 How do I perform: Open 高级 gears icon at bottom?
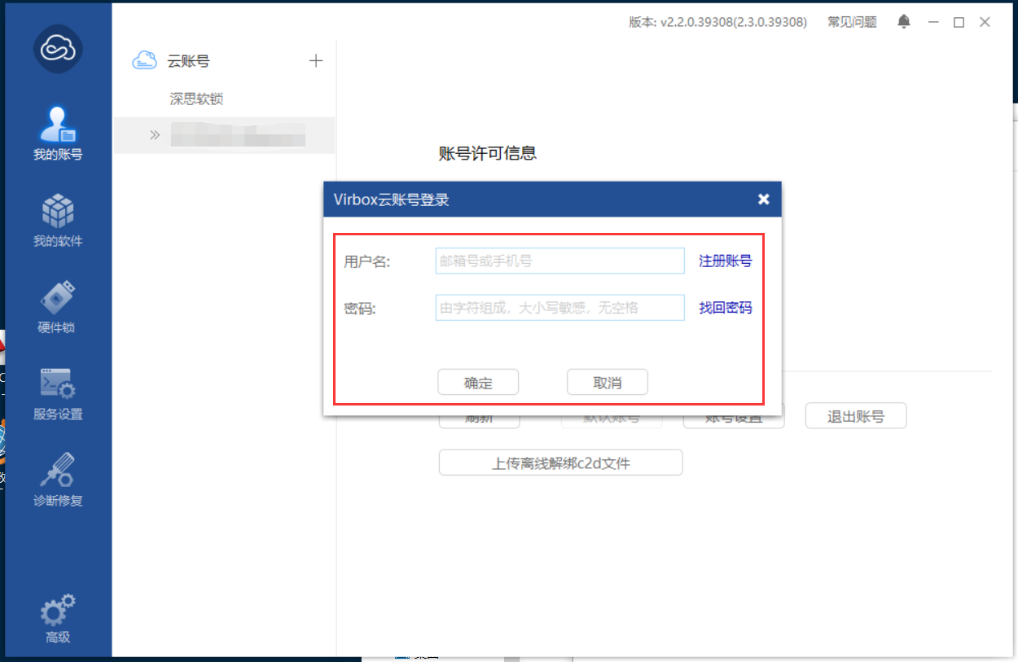coord(57,611)
